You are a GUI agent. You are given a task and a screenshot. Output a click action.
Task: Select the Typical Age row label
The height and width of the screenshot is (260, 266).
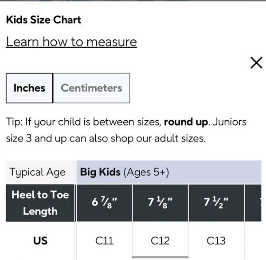pos(38,172)
